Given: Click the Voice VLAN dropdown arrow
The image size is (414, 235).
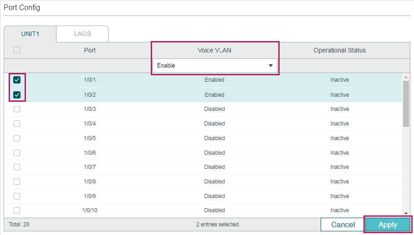Looking at the screenshot, I should coord(271,66).
